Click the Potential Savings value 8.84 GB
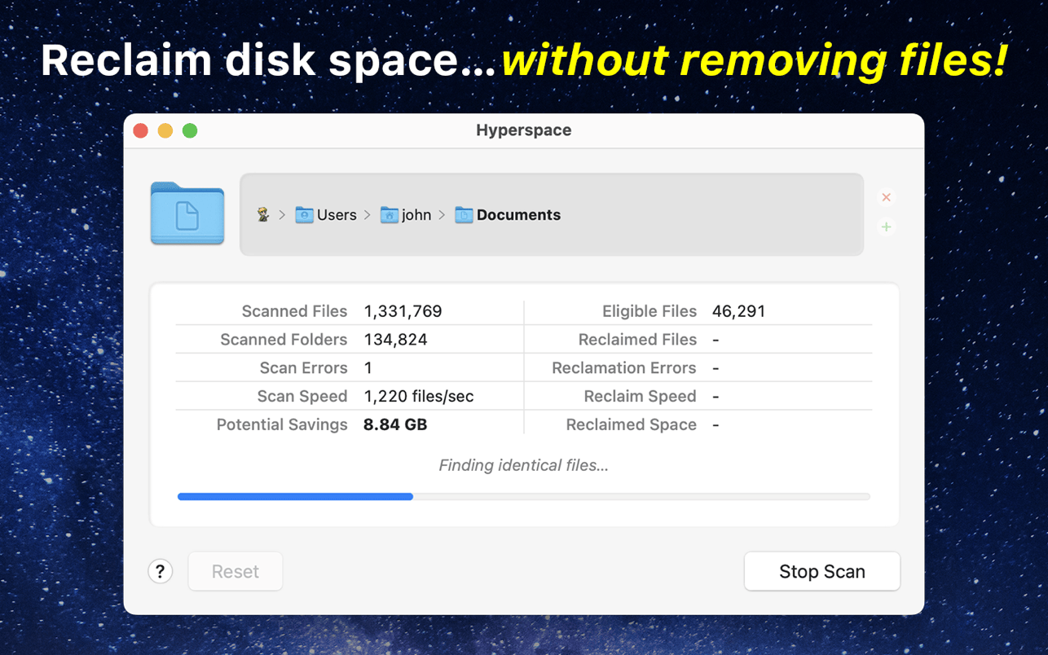This screenshot has width=1048, height=655. (395, 424)
